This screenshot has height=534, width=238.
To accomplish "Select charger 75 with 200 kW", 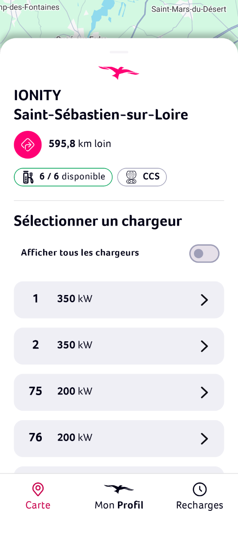I will tap(119, 392).
